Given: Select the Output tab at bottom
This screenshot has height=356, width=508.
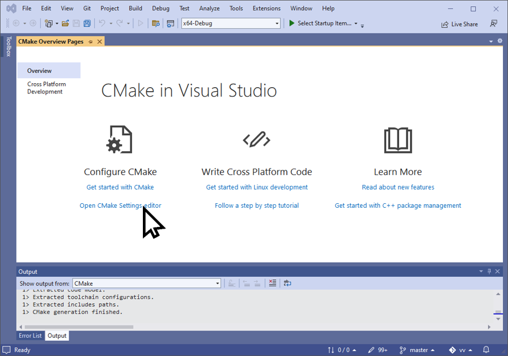Looking at the screenshot, I should (57, 336).
